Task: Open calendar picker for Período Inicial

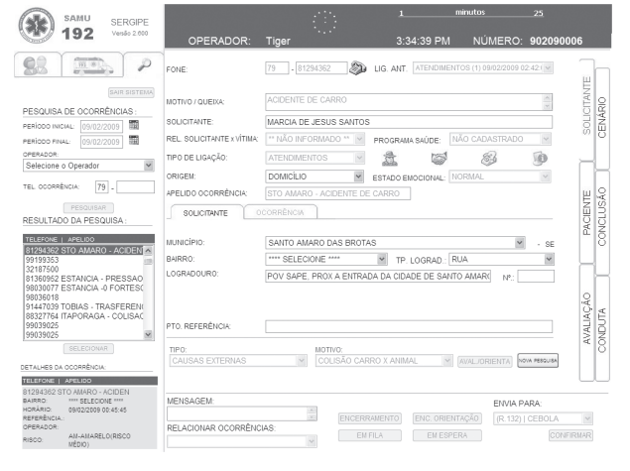Action: coord(132,127)
